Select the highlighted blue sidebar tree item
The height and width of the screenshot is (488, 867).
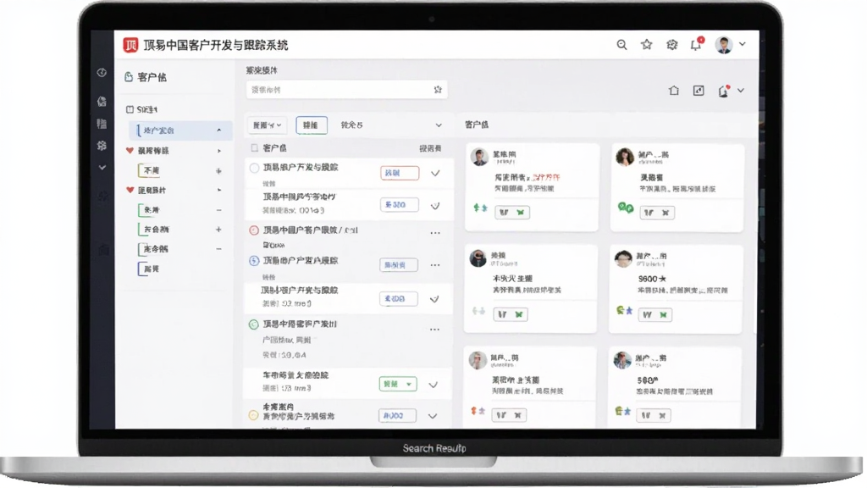click(180, 130)
